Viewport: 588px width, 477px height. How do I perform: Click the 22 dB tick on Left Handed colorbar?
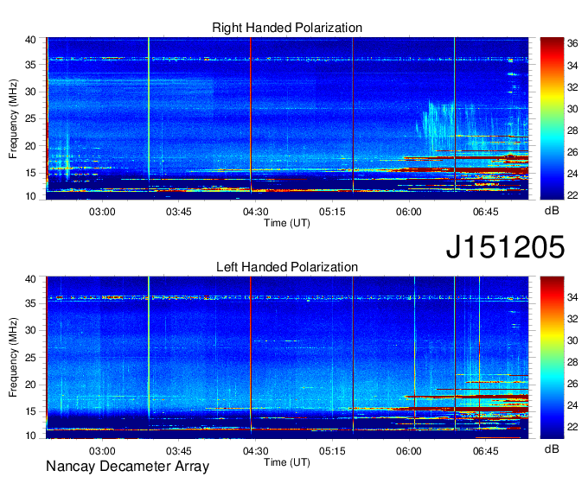point(572,427)
